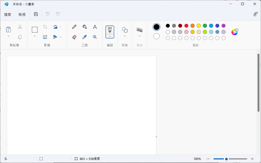This screenshot has width=261, height=163.
Task: Click the selection size icon in status bar
Action: click(x=41, y=159)
